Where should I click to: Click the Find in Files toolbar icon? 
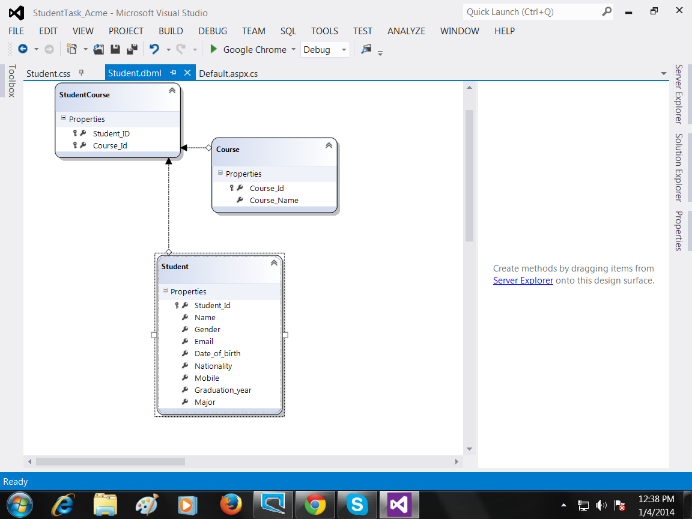pos(366,49)
